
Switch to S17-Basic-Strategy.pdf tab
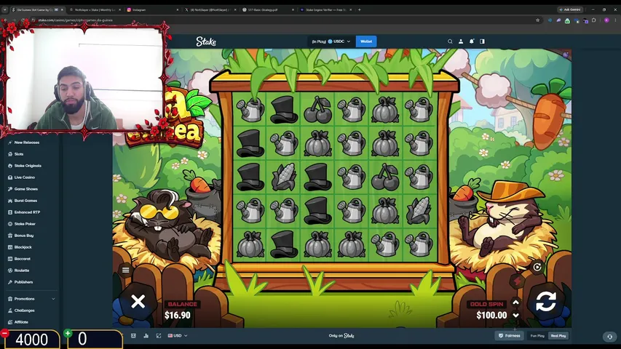coord(268,9)
